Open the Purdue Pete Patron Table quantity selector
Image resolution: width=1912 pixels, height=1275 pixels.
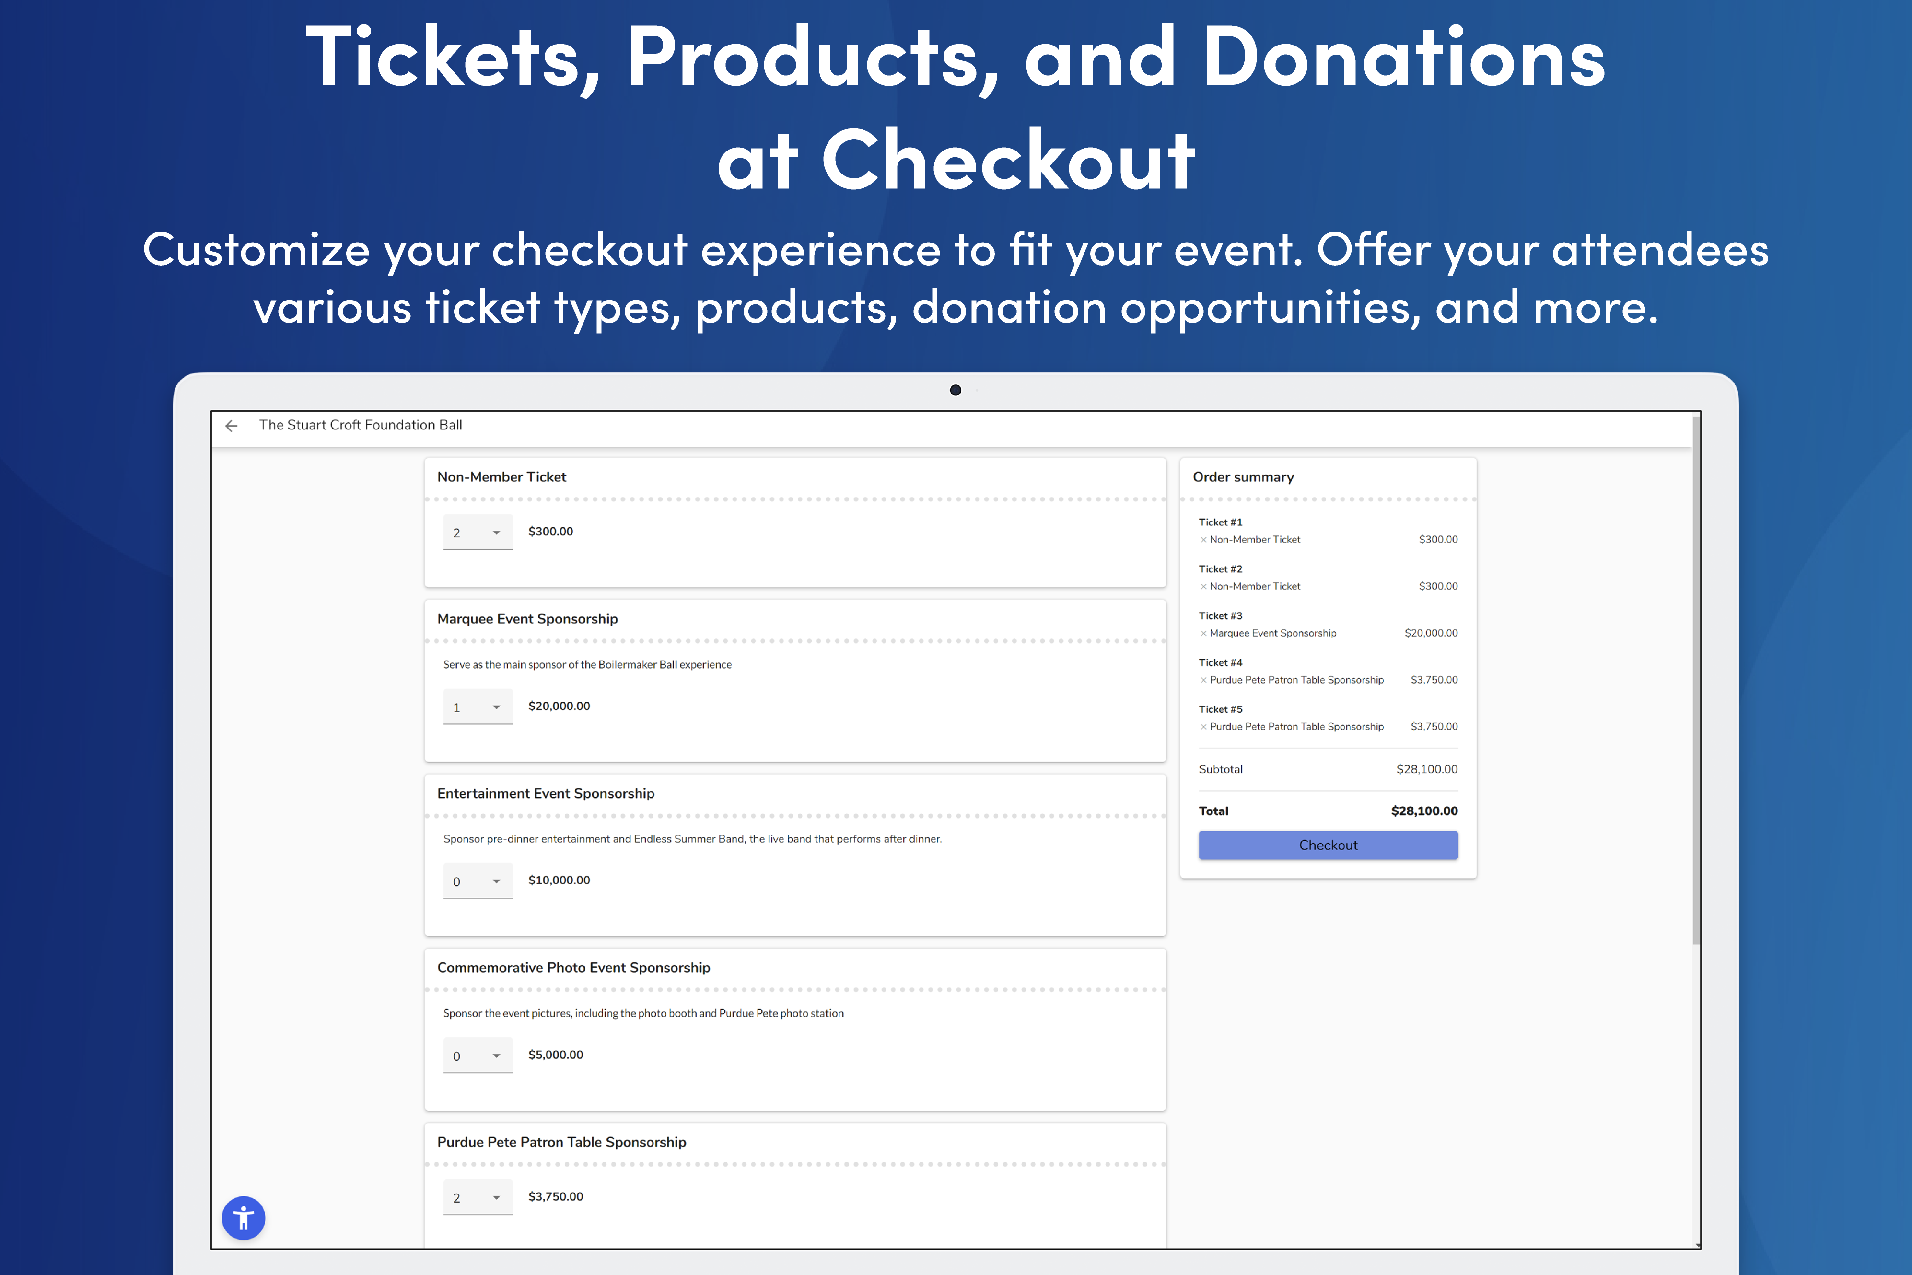(478, 1196)
